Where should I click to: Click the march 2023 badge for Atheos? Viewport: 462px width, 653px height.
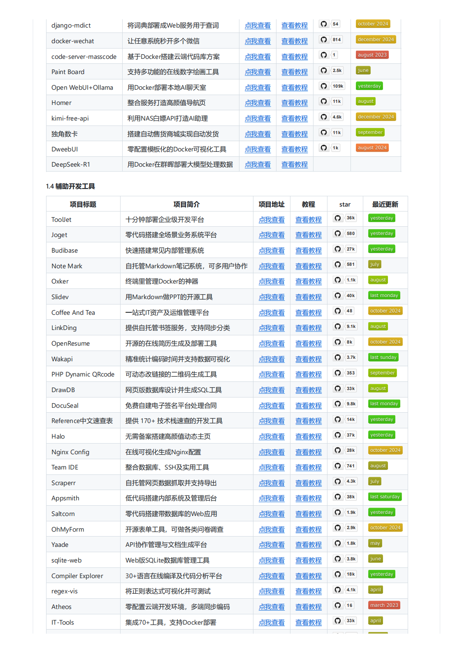point(384,605)
